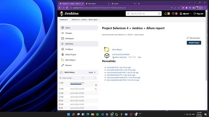Open Visual Studio Code from taskbar
Screen dimensions: 209x117
(x=102, y=114)
